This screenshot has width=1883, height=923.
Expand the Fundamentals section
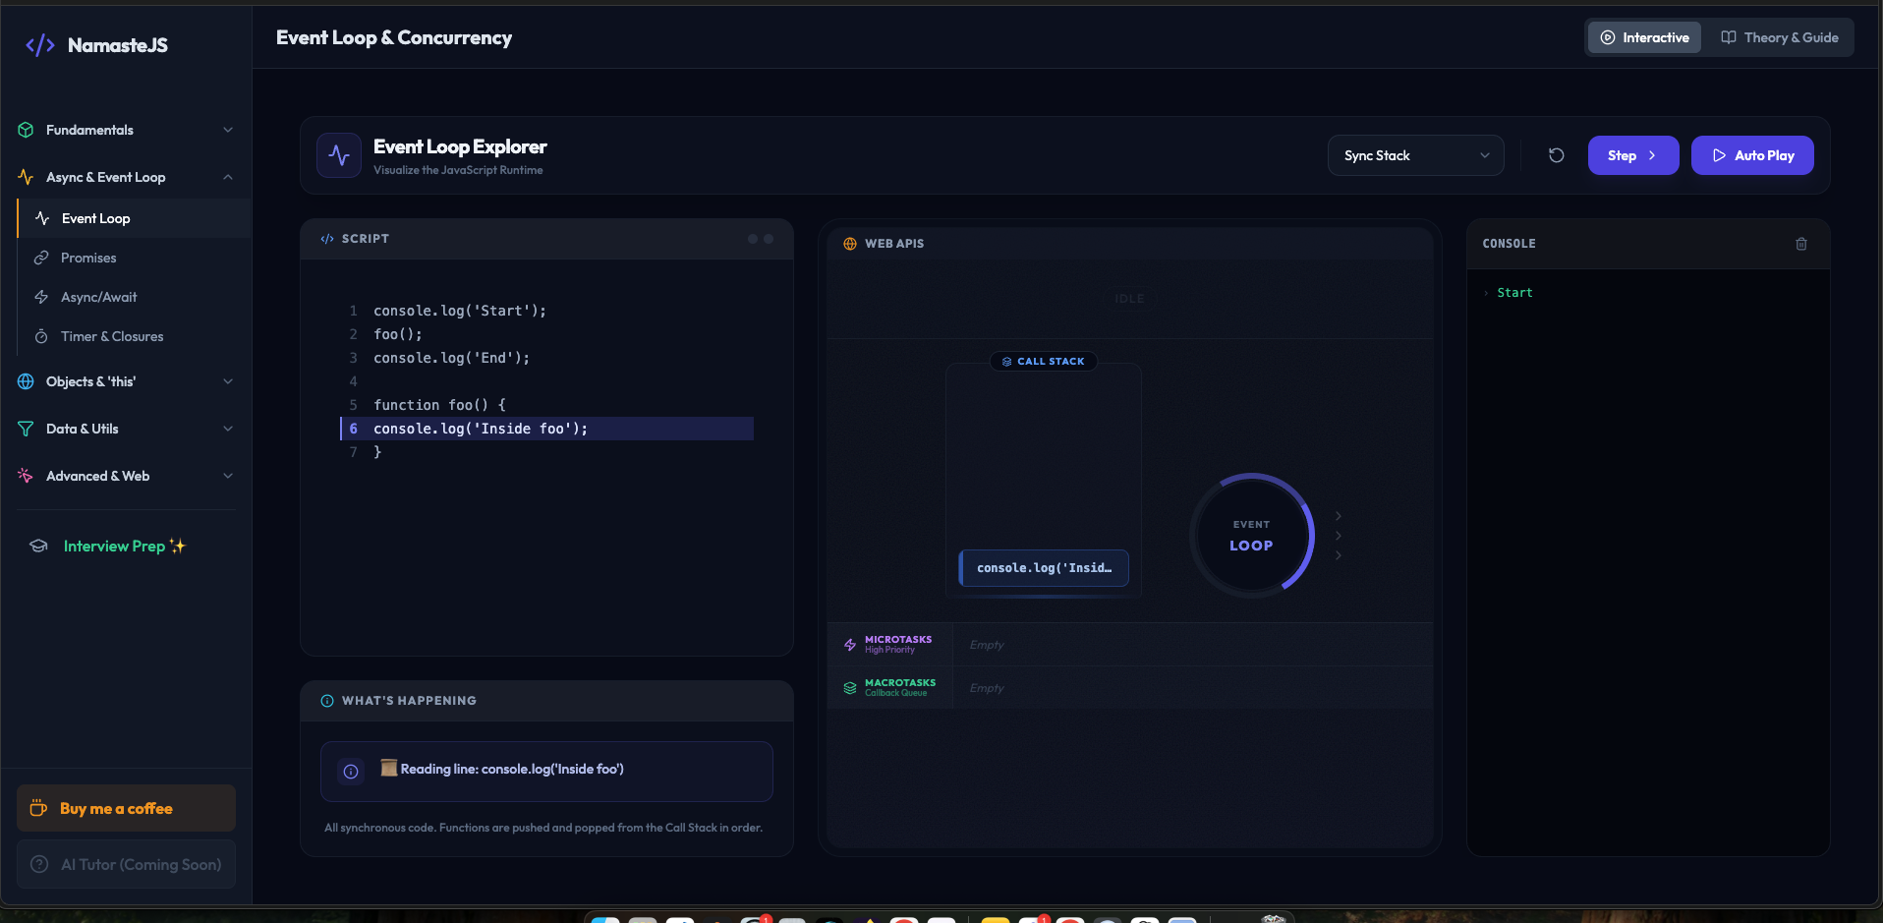126,130
